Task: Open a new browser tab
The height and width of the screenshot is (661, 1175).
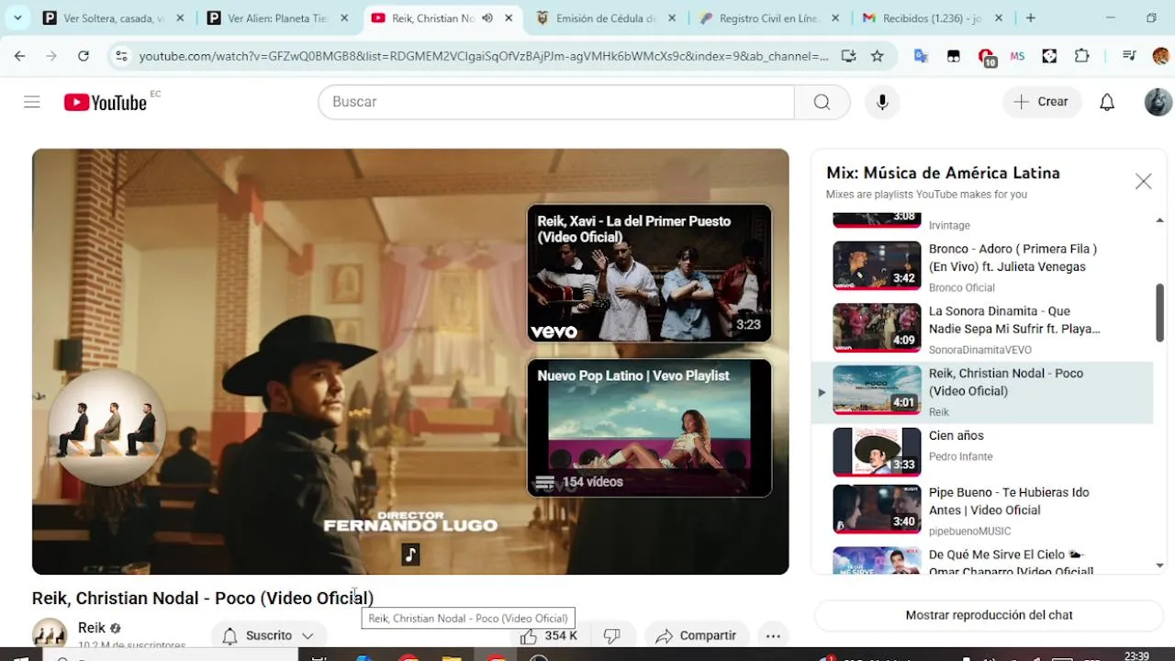Action: coord(1031,17)
